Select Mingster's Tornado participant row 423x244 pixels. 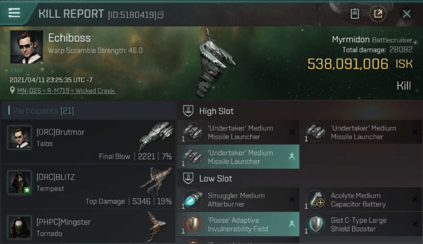point(89,227)
